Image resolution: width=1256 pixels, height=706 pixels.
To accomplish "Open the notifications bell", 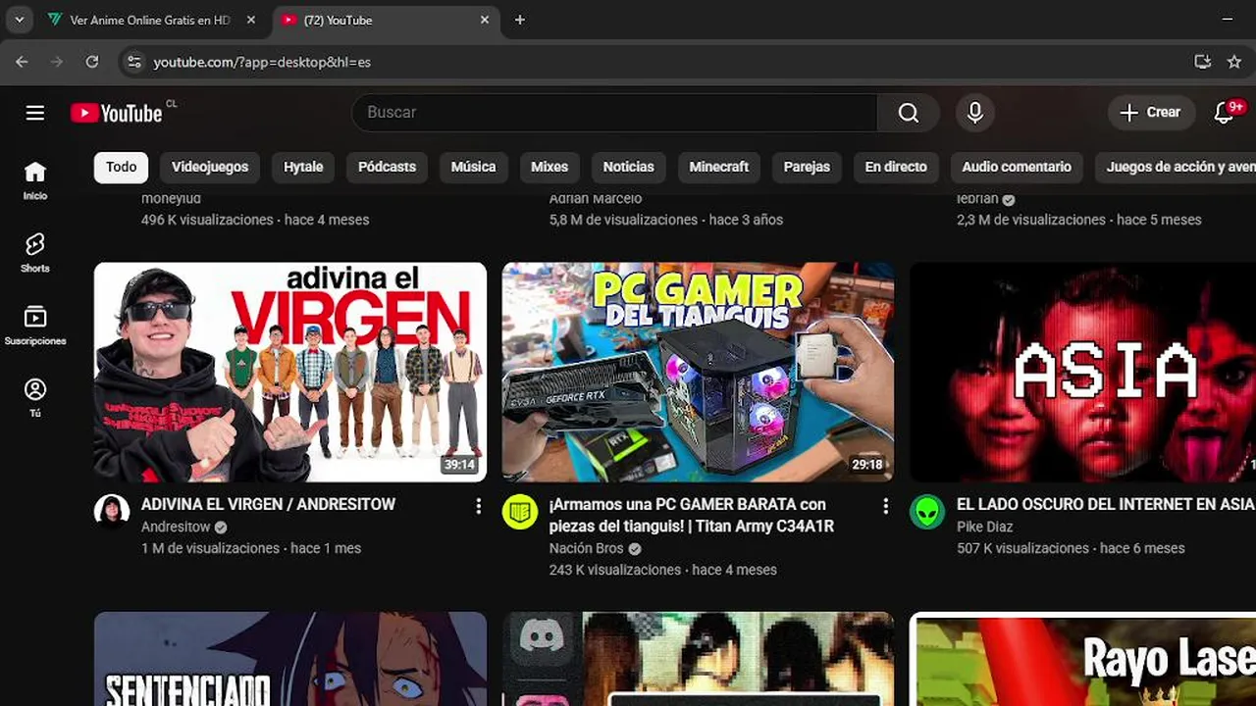I will [1225, 113].
